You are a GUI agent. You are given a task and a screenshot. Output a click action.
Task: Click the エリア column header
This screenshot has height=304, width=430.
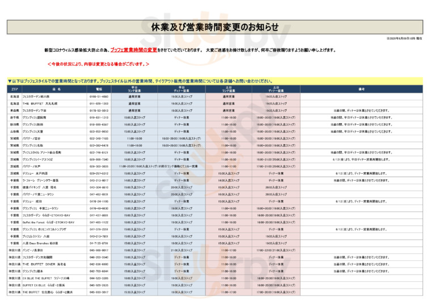point(15,89)
